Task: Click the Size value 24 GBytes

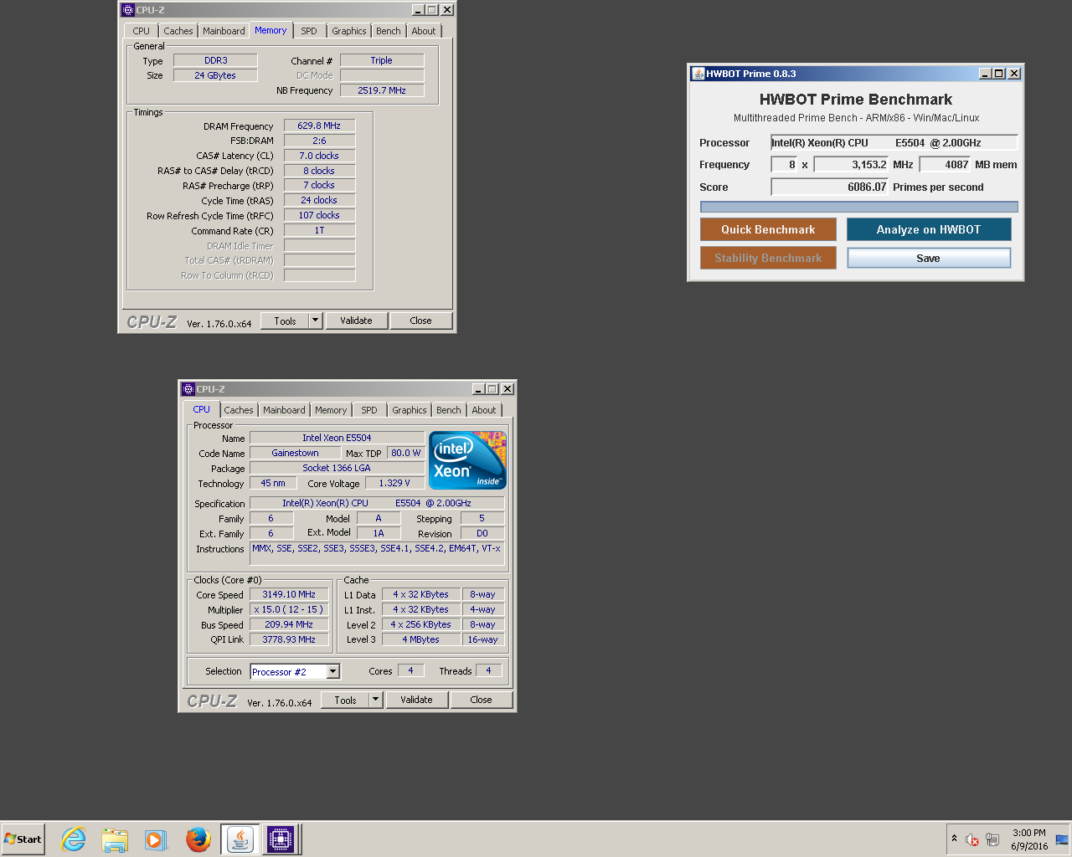Action: (x=215, y=75)
